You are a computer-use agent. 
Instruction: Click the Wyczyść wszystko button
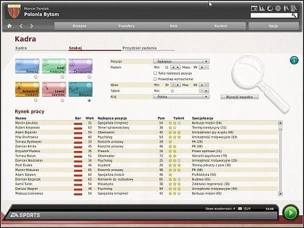point(240,97)
